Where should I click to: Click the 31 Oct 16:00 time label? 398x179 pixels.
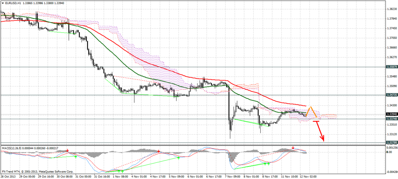102,176
